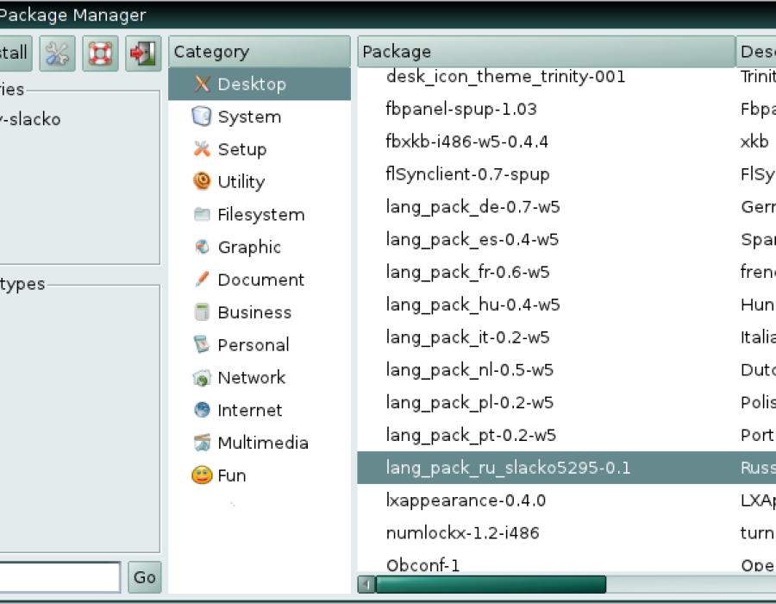
Task: Open help via lifebuoy icon
Action: (100, 53)
